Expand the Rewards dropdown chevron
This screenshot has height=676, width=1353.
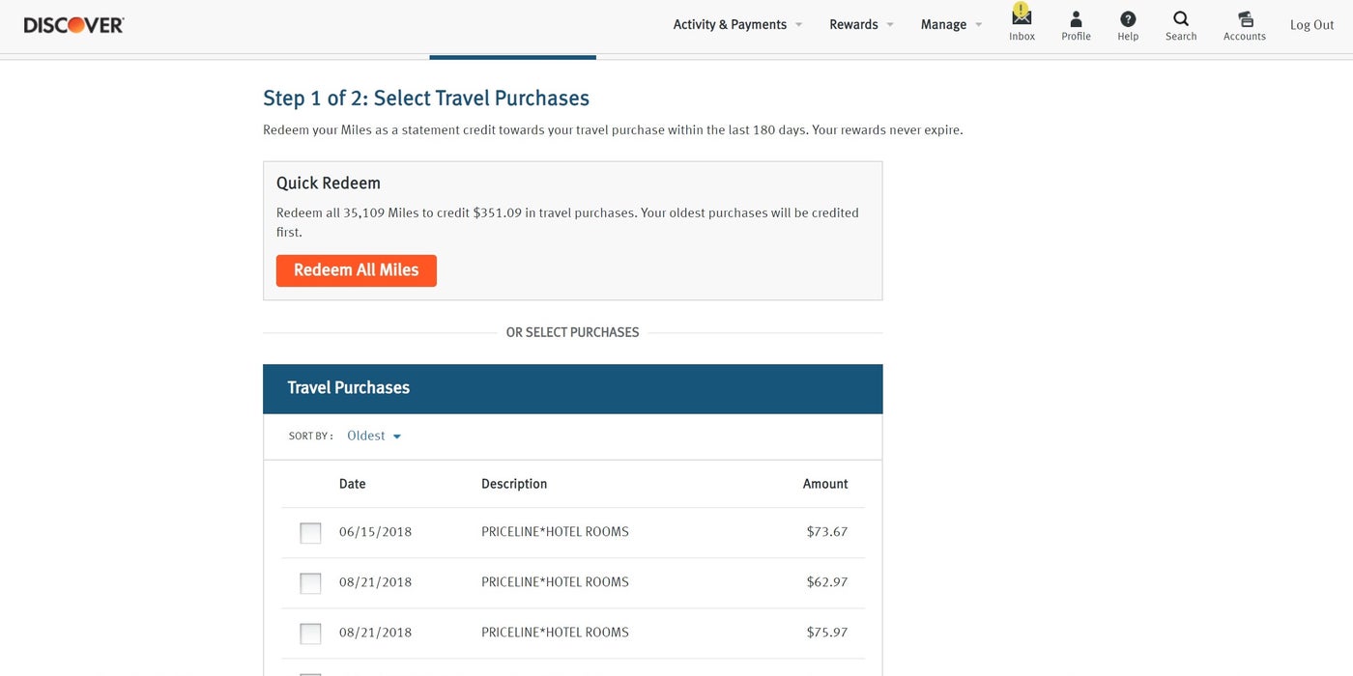coord(890,24)
